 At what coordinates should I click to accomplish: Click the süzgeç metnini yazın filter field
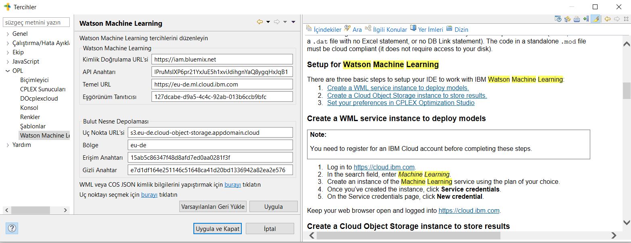tap(36, 22)
